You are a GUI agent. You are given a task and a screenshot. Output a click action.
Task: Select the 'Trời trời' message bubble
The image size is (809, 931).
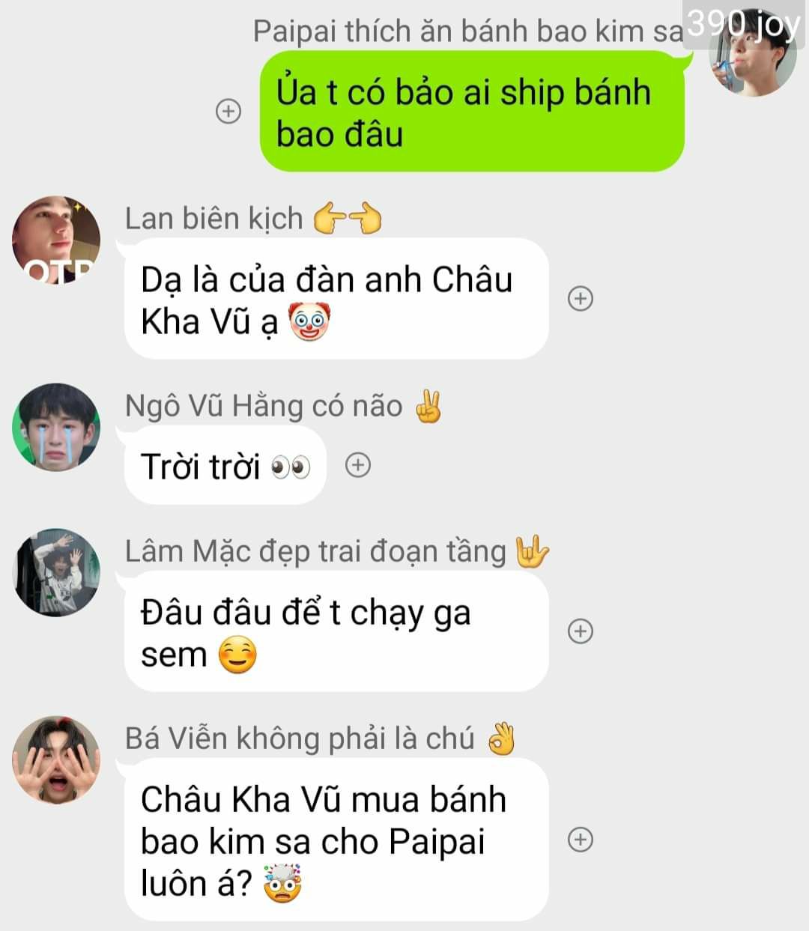pyautogui.click(x=225, y=465)
